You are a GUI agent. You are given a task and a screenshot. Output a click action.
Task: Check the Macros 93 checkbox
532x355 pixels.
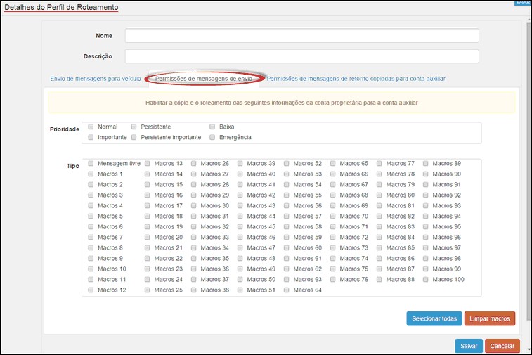(x=425, y=205)
